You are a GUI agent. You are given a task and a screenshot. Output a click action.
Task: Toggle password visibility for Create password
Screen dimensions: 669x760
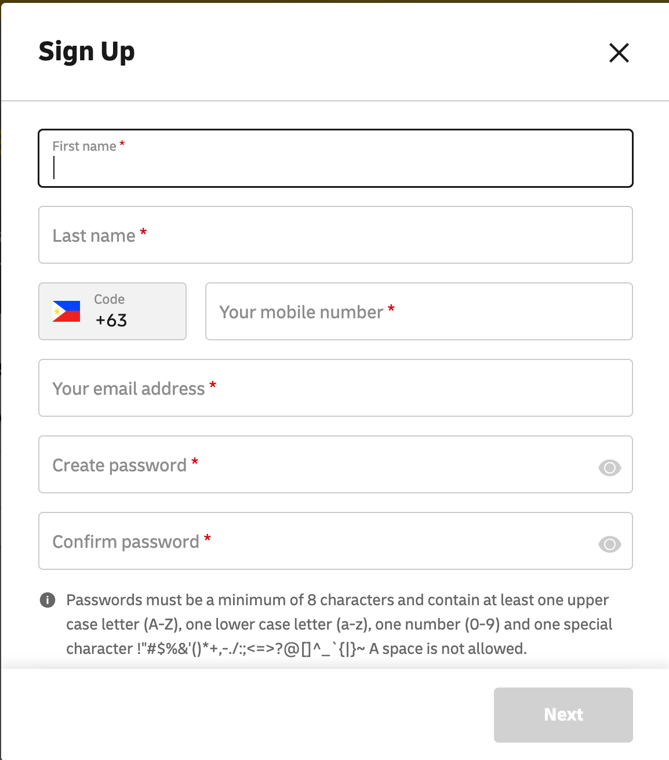tap(609, 466)
